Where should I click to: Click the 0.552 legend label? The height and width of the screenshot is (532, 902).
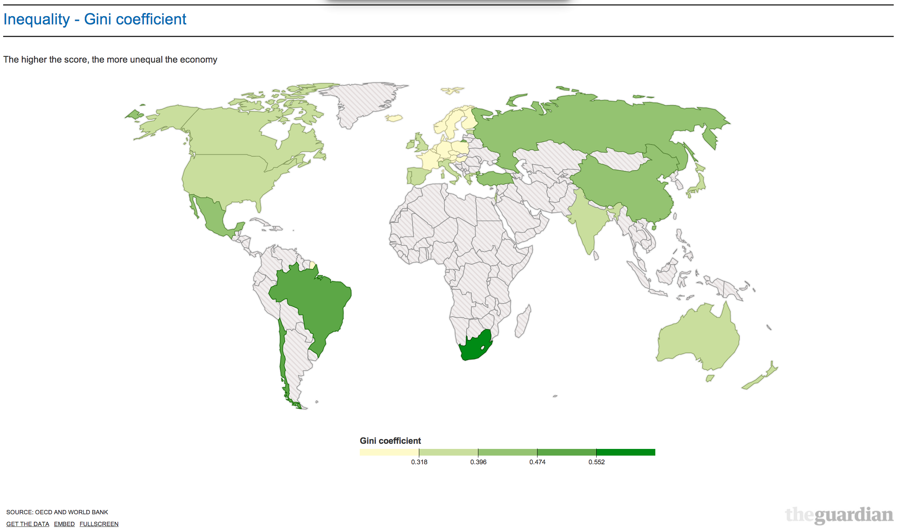click(596, 462)
